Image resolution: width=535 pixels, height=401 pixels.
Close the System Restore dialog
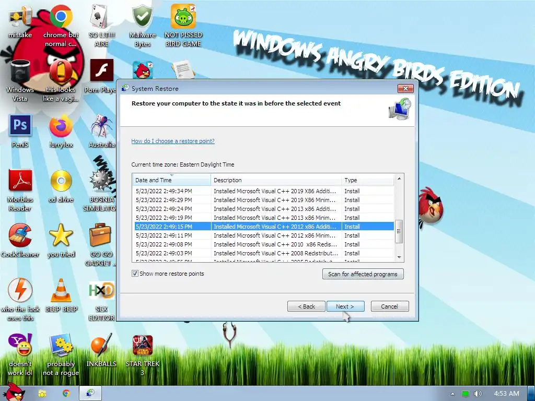tap(405, 88)
